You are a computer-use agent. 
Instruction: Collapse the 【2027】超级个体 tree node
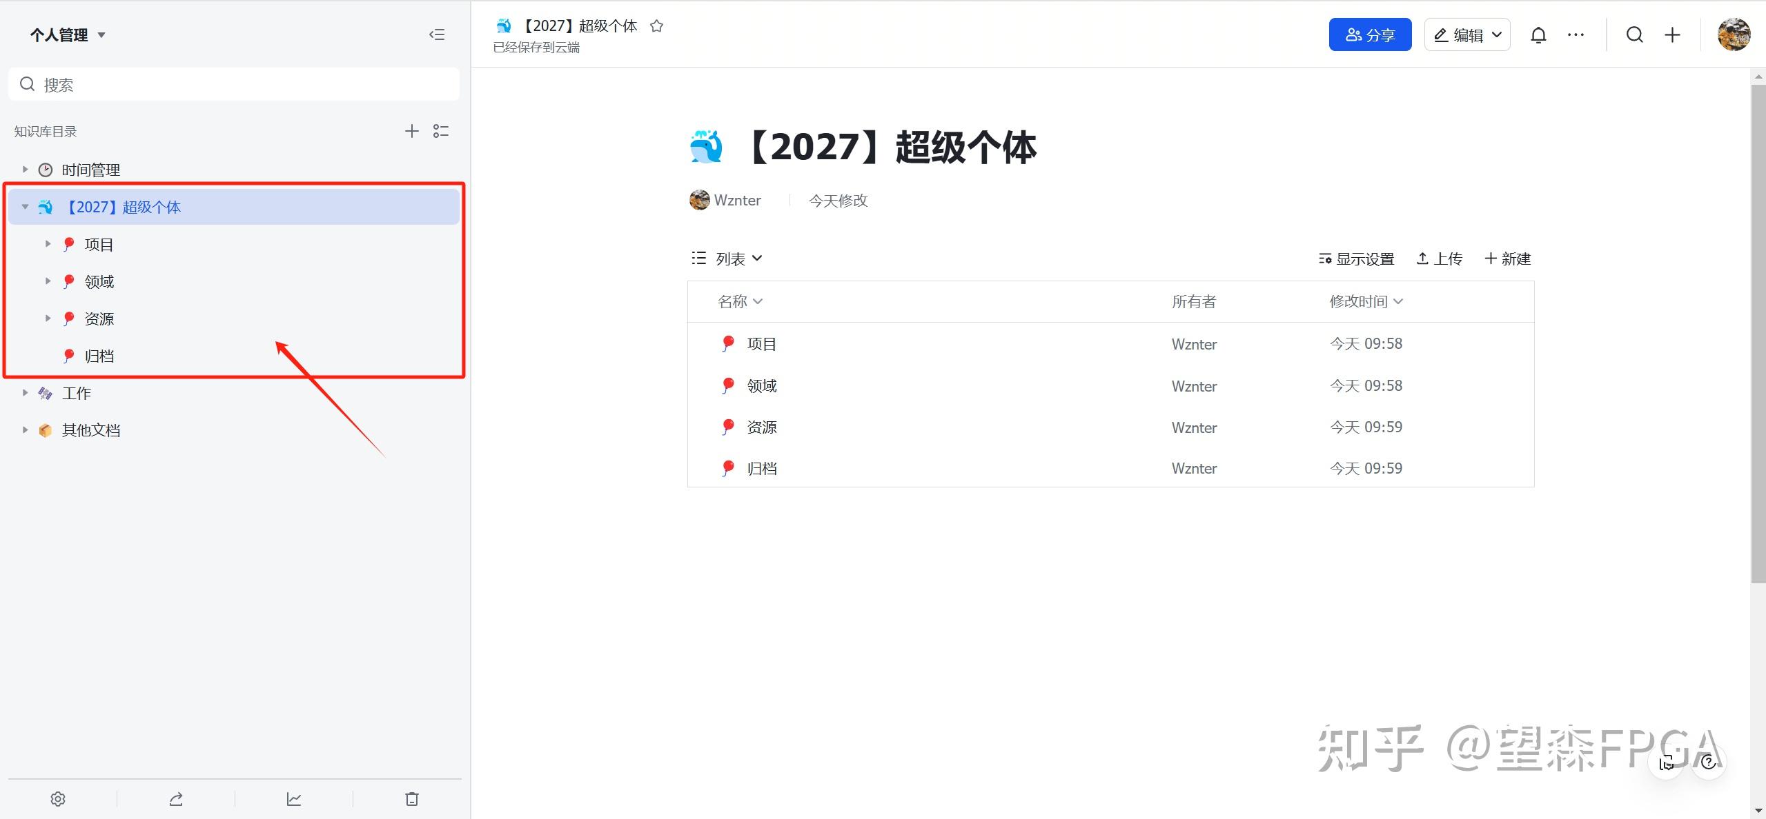click(x=25, y=207)
